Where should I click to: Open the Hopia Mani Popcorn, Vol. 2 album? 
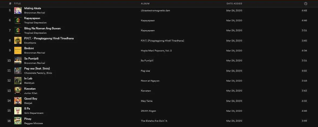[x=156, y=51]
